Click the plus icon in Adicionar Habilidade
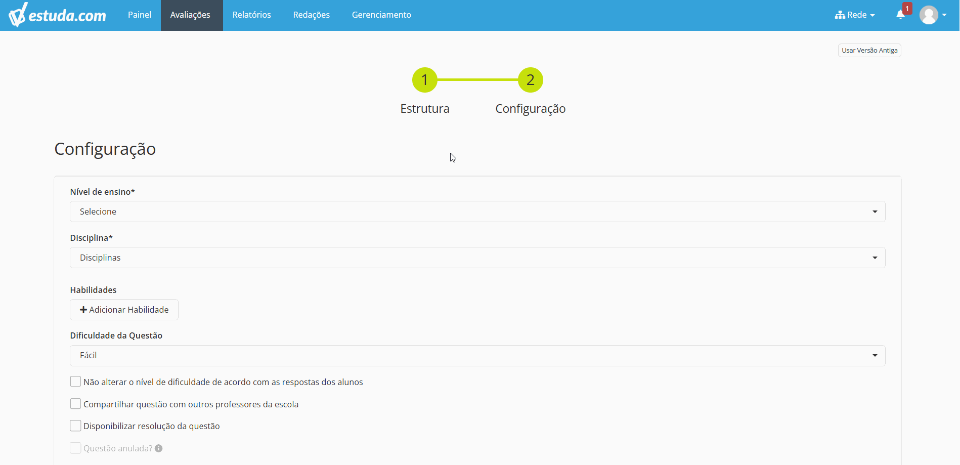960x465 pixels. (83, 310)
